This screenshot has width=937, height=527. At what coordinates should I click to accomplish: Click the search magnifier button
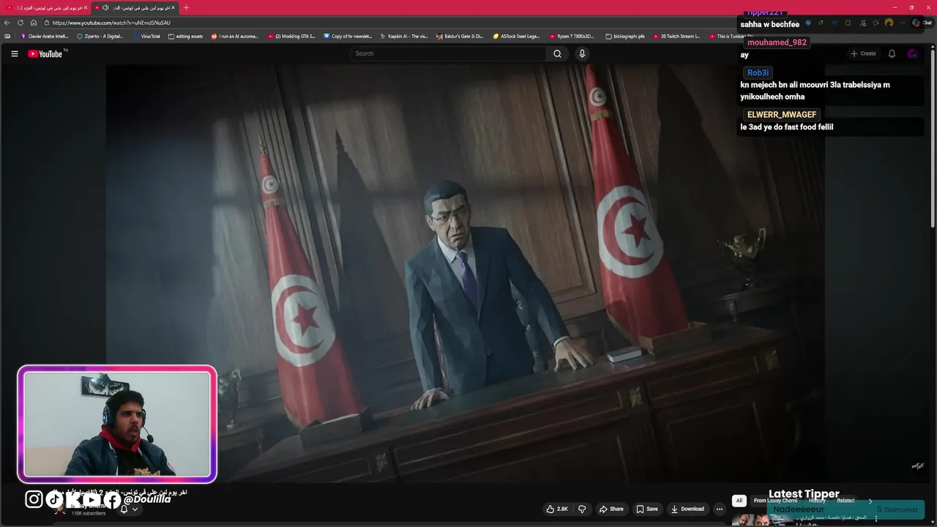click(557, 53)
